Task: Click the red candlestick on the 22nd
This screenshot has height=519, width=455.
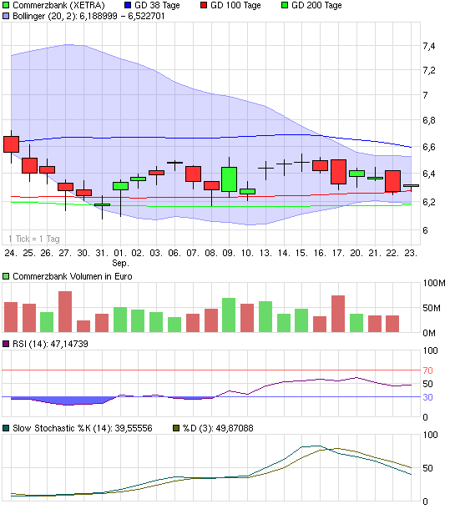Action: pyautogui.click(x=392, y=181)
